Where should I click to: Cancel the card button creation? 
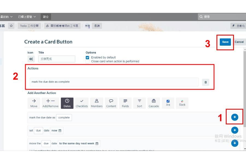(239, 42)
